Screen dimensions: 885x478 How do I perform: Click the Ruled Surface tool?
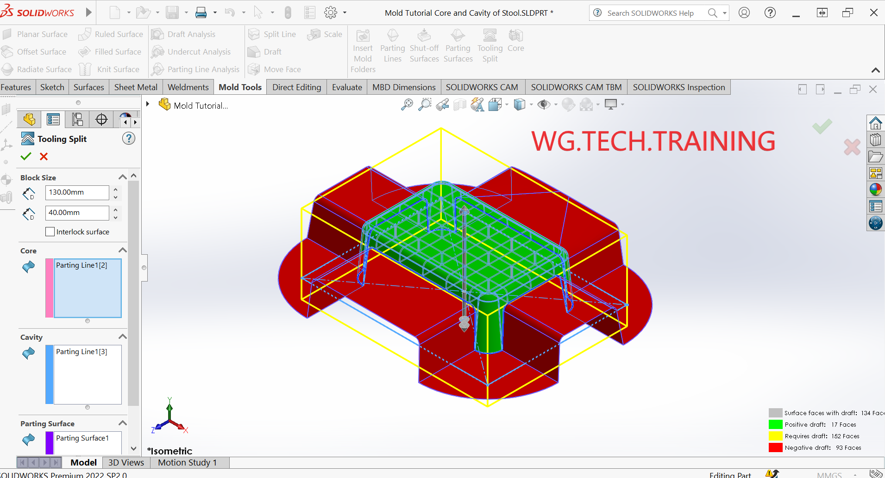click(111, 34)
